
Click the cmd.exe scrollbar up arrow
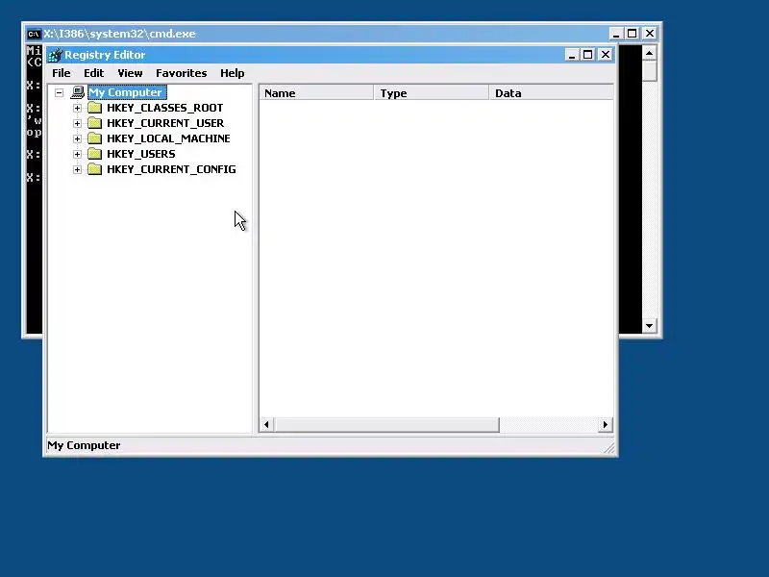tap(650, 53)
